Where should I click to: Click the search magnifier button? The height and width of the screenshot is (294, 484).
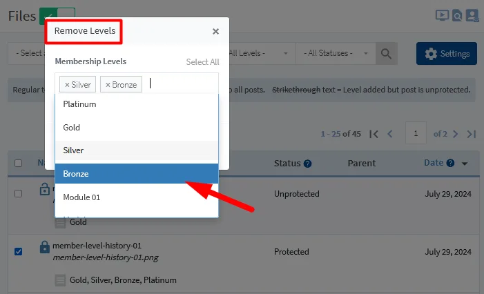point(386,53)
